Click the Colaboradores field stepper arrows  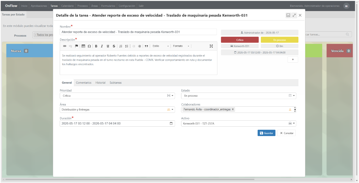(x=295, y=110)
